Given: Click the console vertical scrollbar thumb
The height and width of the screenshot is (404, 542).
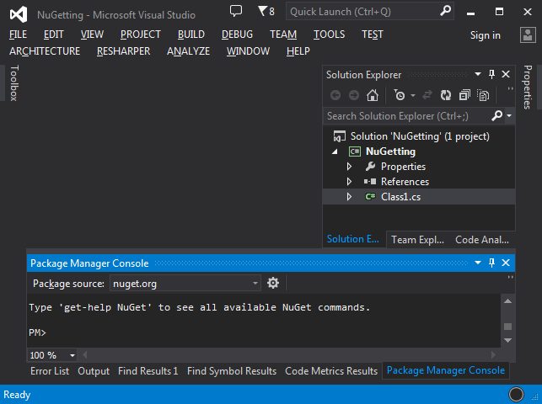Looking at the screenshot, I should point(507,327).
